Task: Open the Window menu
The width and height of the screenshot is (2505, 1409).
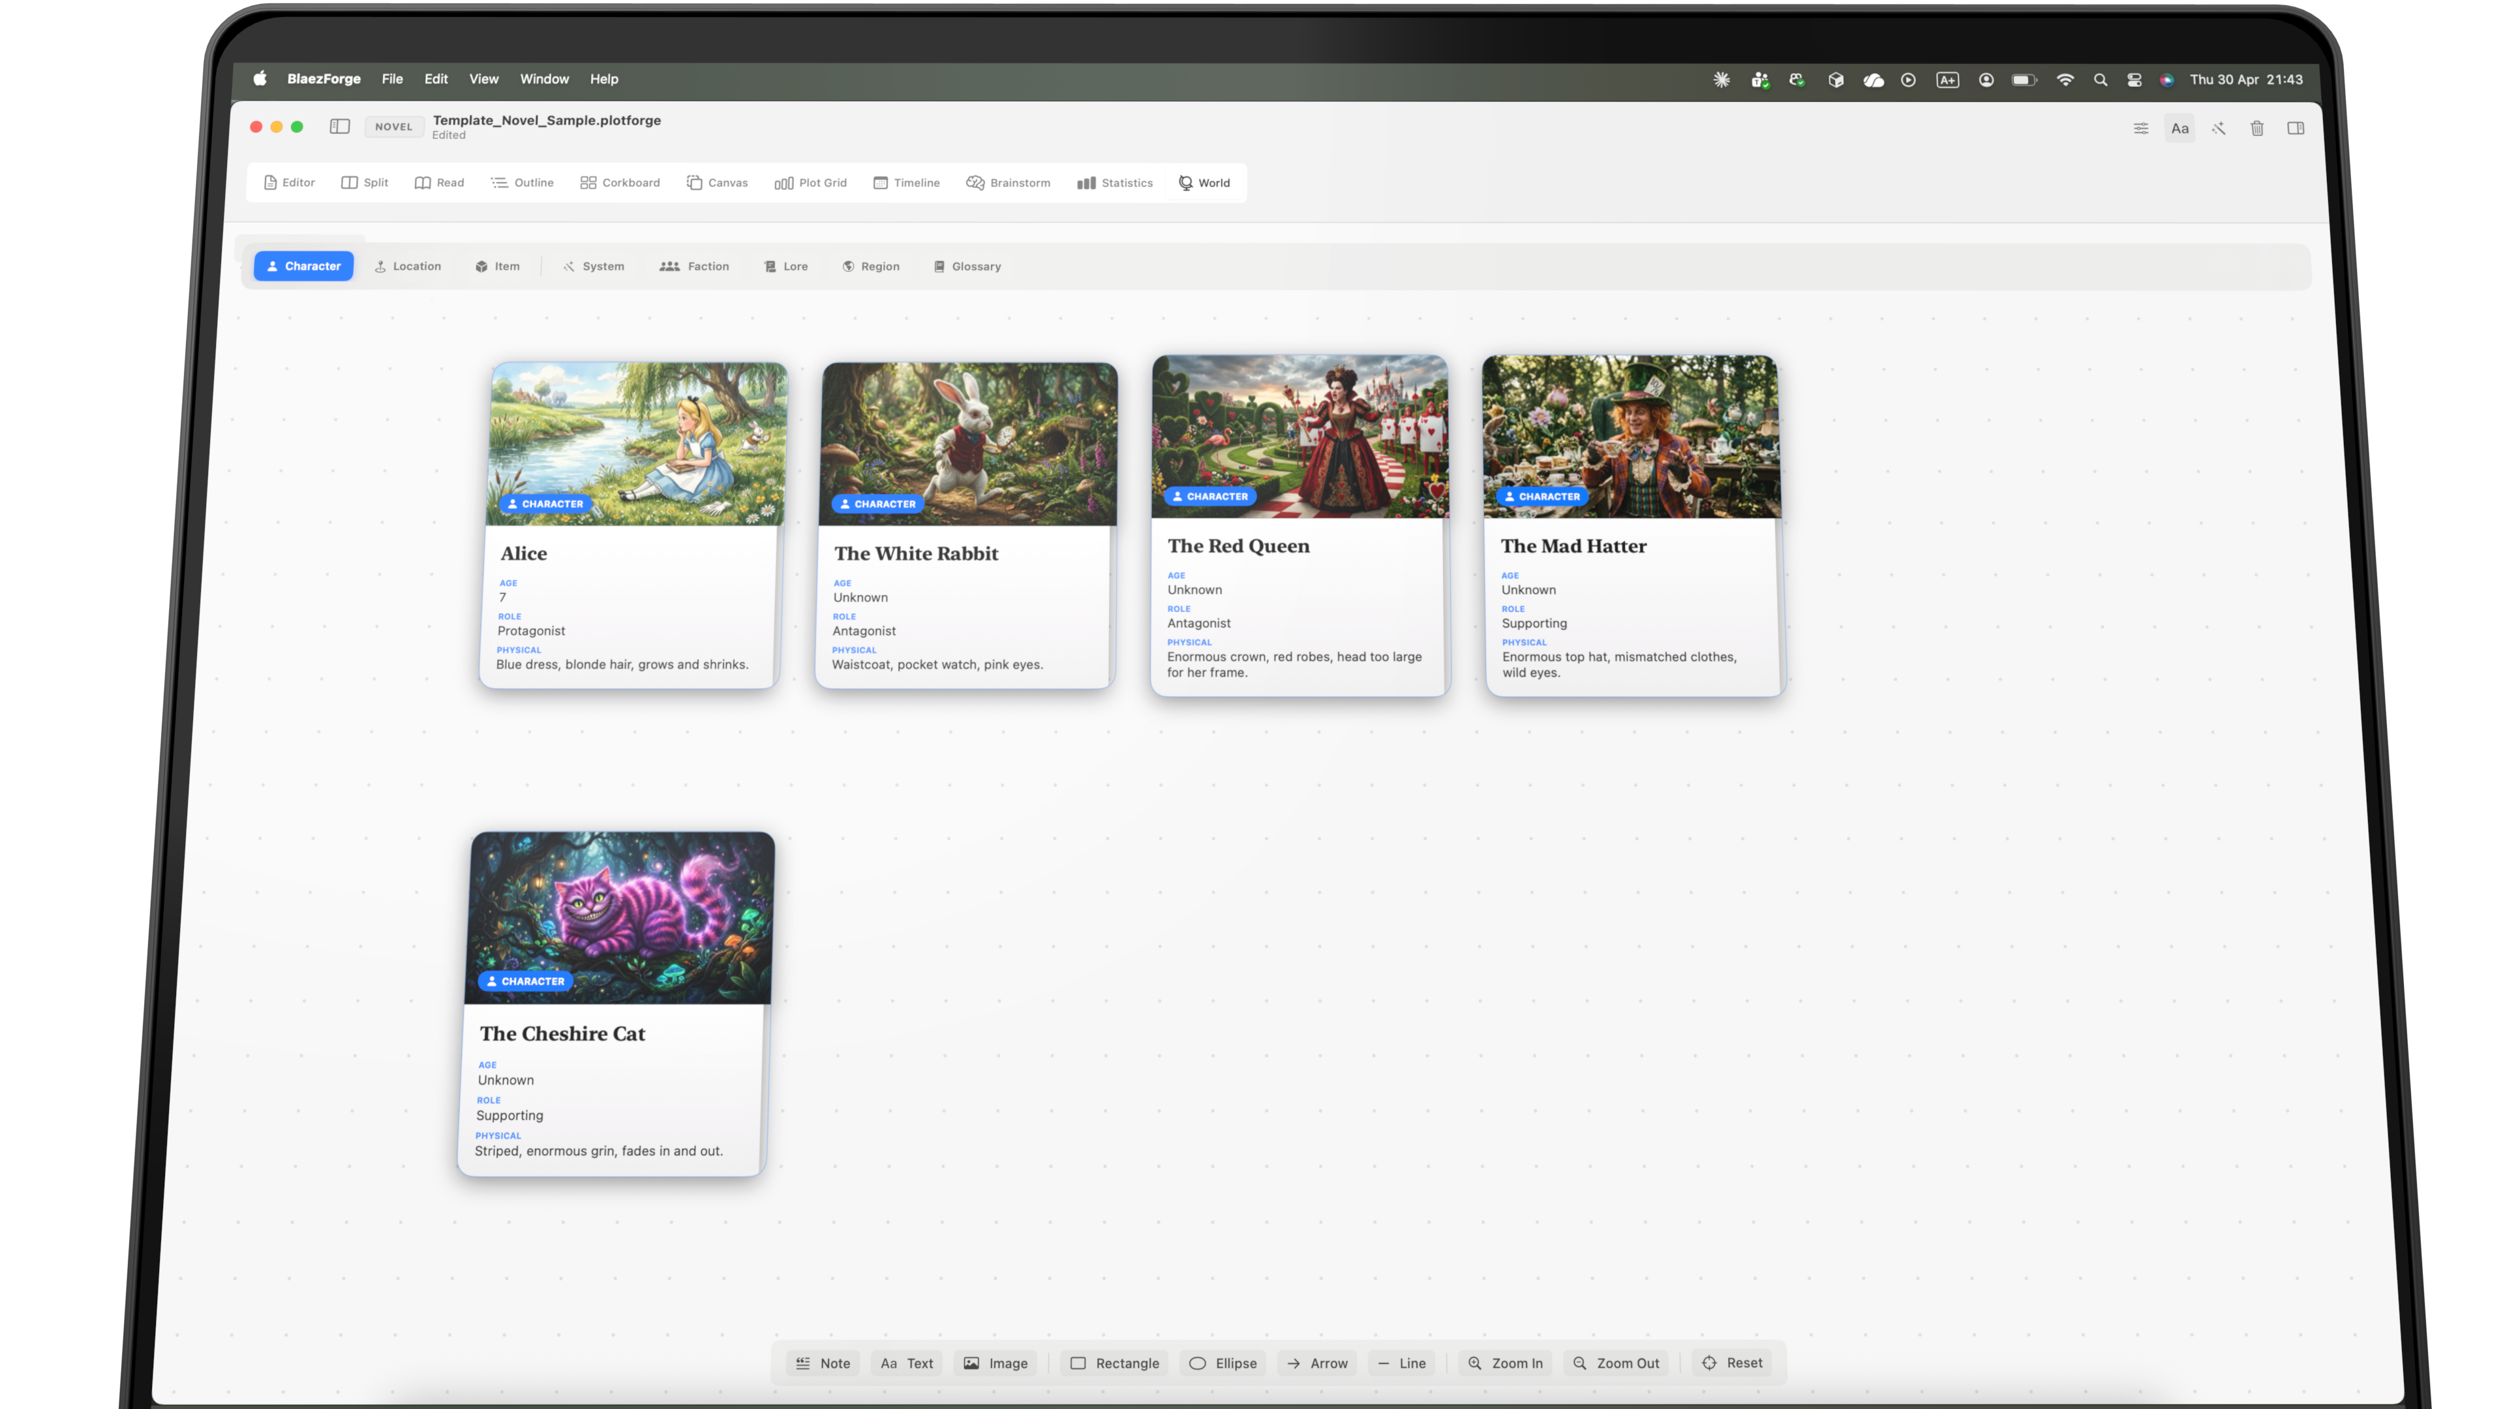Action: [543, 79]
